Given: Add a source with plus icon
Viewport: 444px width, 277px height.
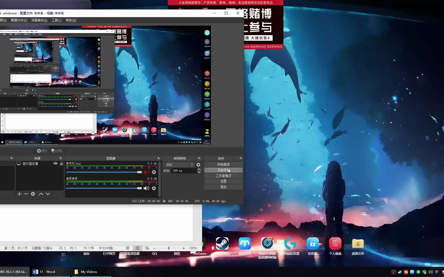Looking at the screenshot, I should coord(19,194).
